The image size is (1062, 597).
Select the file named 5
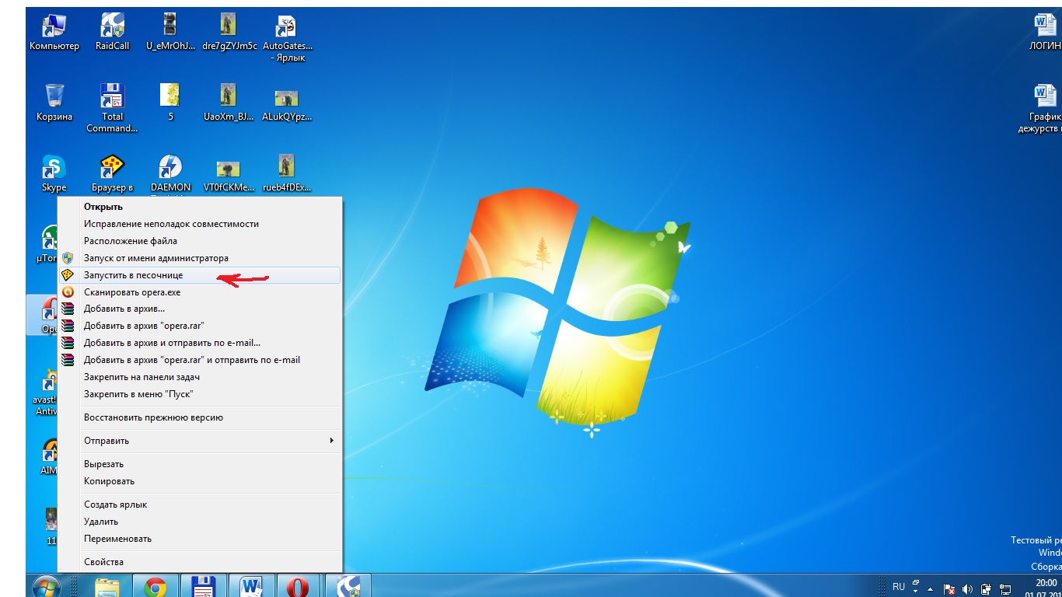click(170, 102)
